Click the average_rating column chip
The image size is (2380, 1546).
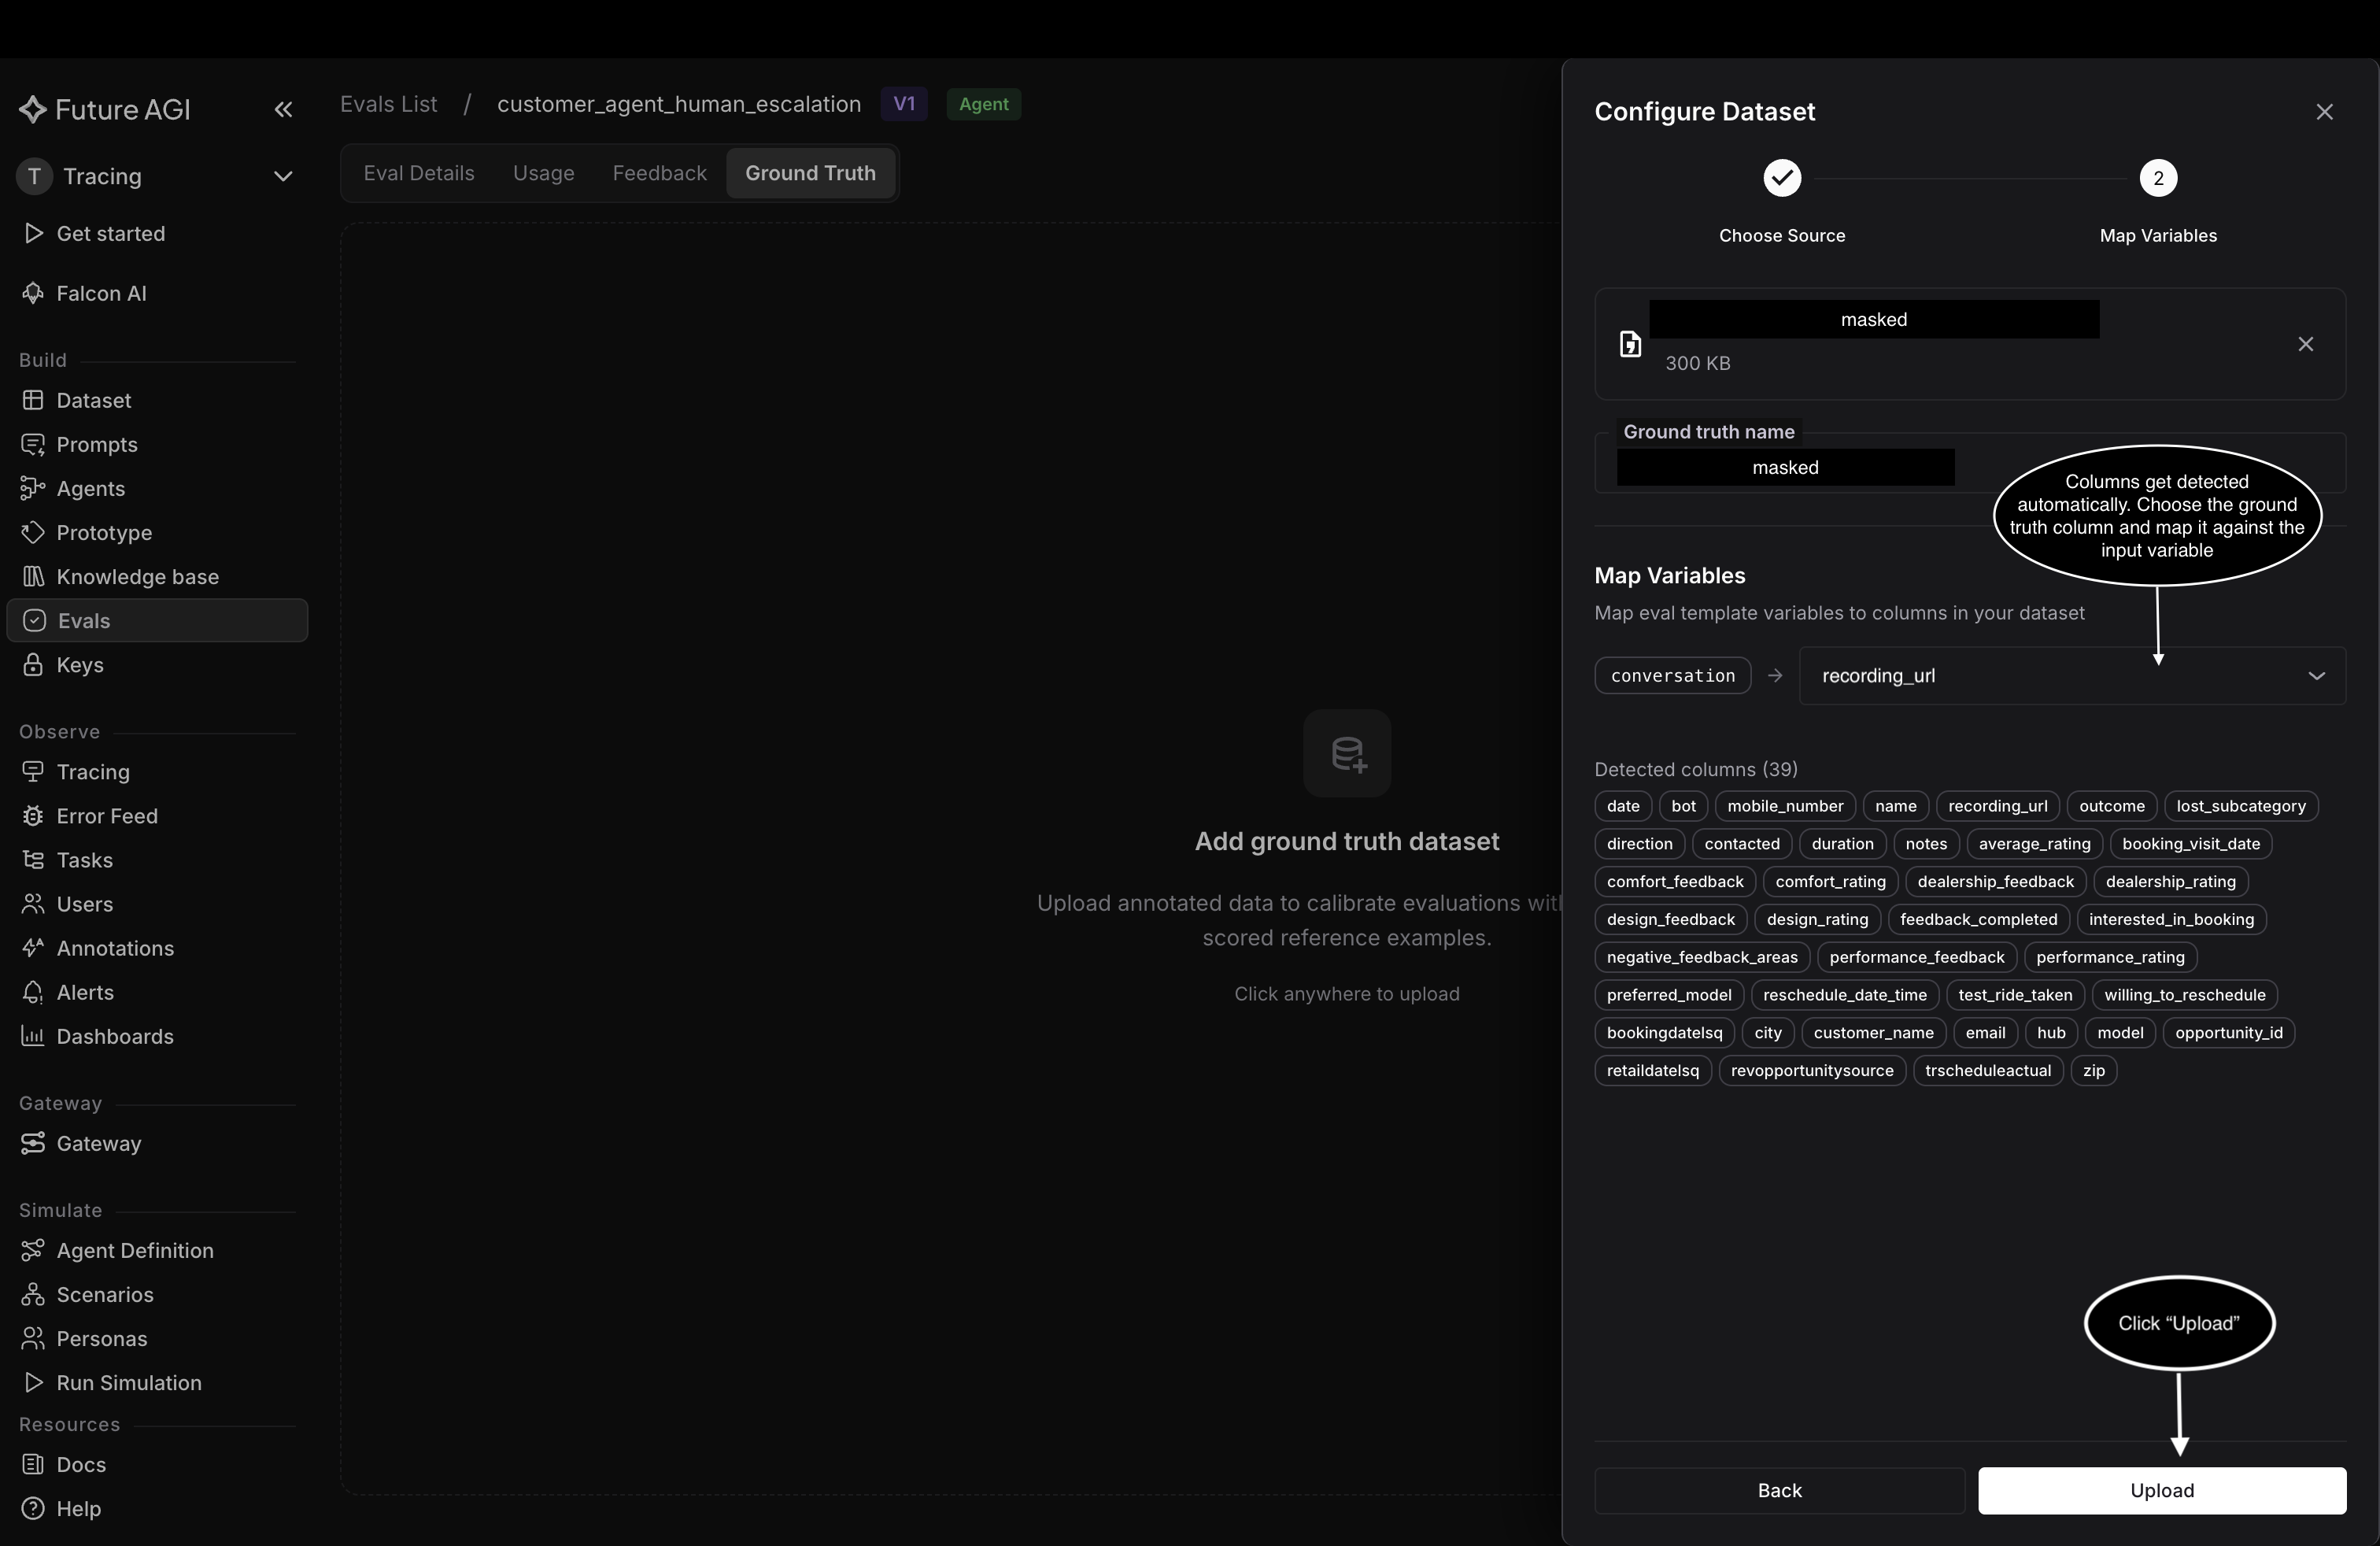(2034, 844)
